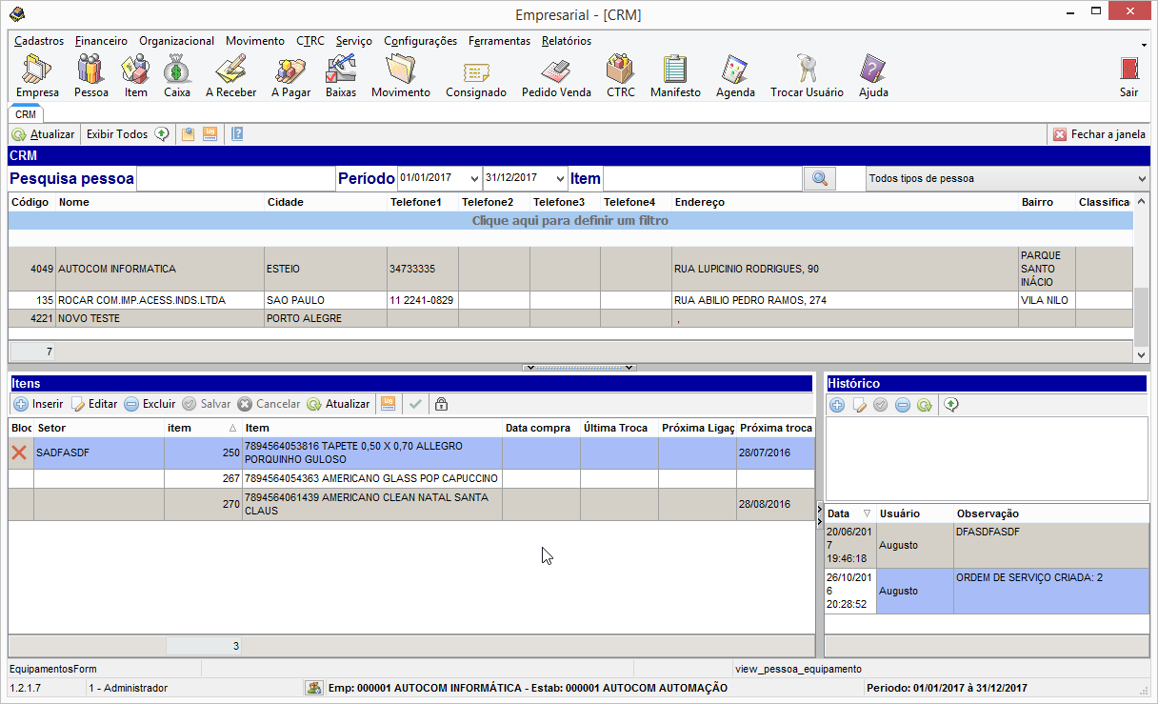Click the Inserir button in Itens
1158x704 pixels.
pos(39,404)
